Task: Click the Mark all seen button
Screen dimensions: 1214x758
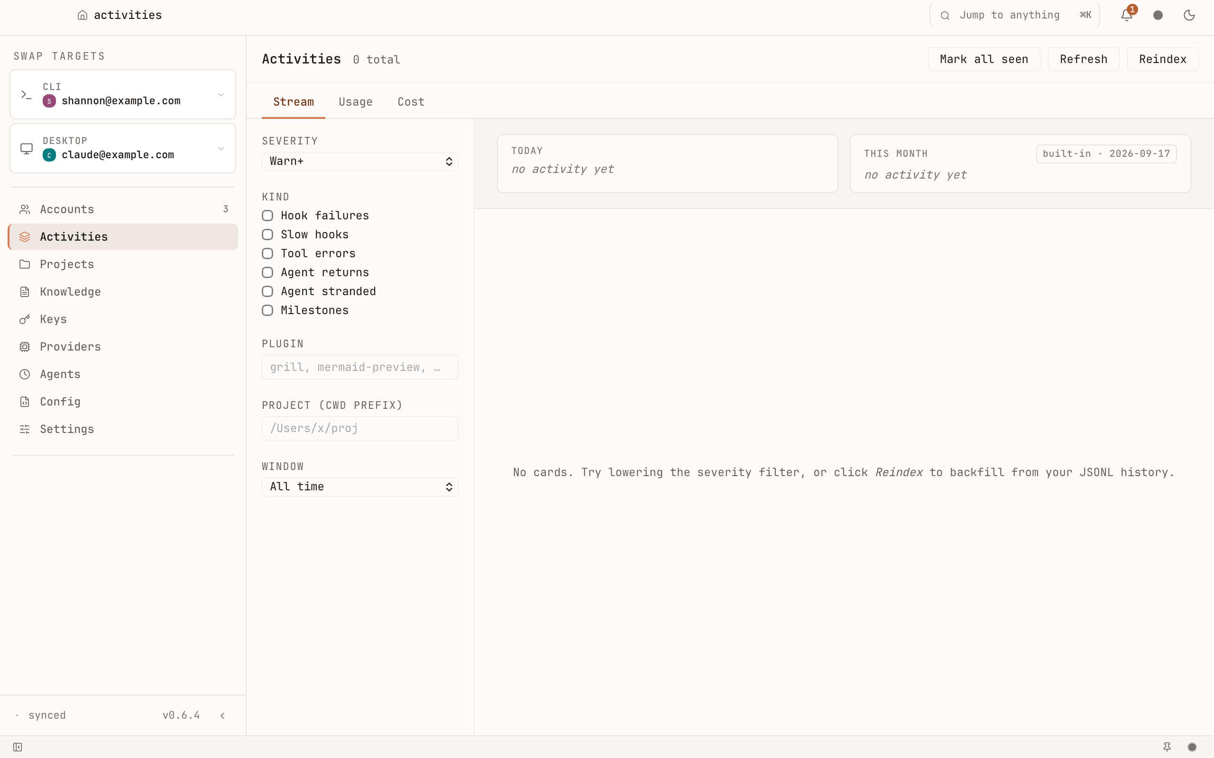Action: 984,59
